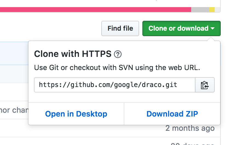Image resolution: width=247 pixels, height=145 pixels.
Task: Open the Clone or download dropdown
Action: point(179,28)
